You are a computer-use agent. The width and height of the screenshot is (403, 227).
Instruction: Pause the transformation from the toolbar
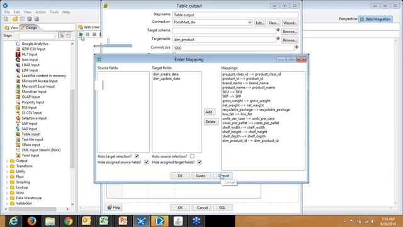[x=88, y=34]
